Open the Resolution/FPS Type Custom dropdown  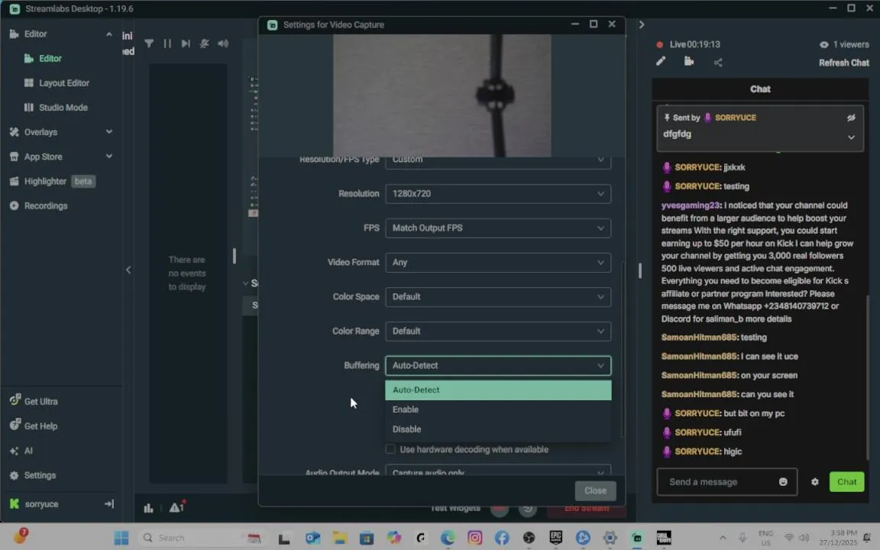[498, 161]
